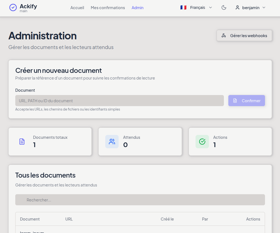280x233 pixels.
Task: Open Mes confirmations in the navigation
Action: (108, 8)
